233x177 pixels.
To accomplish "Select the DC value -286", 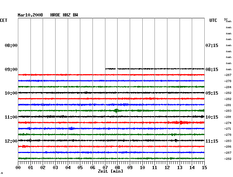I will (228, 147).
